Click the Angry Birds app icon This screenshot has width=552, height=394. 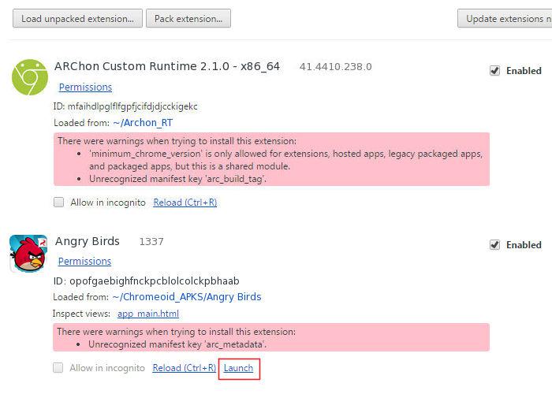tap(28, 253)
